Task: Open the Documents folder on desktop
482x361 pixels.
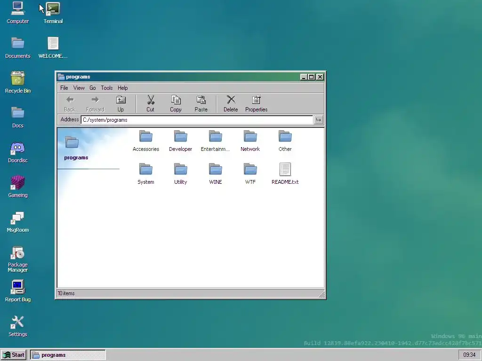Action: 17,47
